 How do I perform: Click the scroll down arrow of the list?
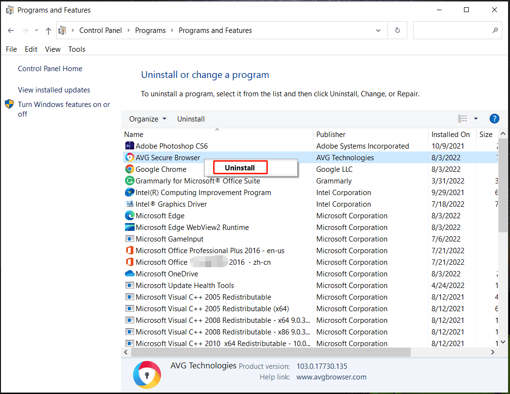click(x=503, y=342)
